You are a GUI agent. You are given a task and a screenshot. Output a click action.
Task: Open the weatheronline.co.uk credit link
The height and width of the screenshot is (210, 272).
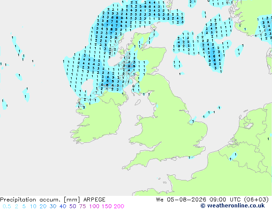click(233, 206)
